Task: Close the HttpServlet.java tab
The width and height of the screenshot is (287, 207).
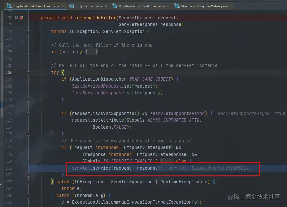Action: coord(106,6)
